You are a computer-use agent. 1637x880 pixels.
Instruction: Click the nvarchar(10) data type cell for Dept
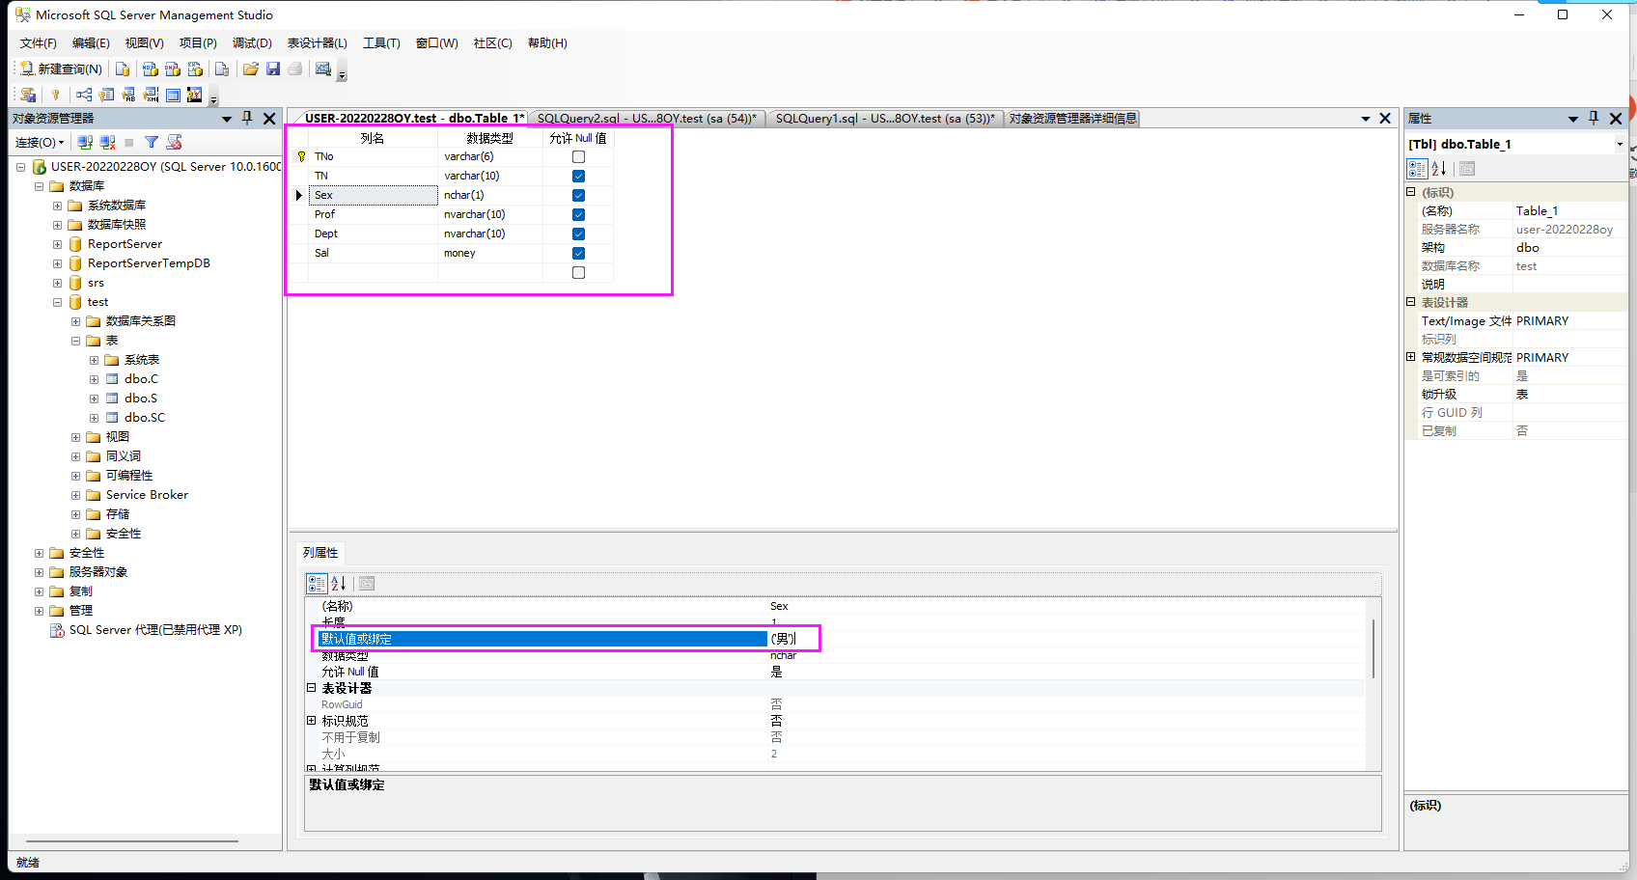(490, 234)
